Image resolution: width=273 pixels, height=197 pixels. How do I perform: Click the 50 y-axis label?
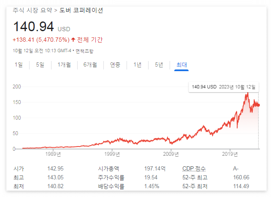click(15, 133)
